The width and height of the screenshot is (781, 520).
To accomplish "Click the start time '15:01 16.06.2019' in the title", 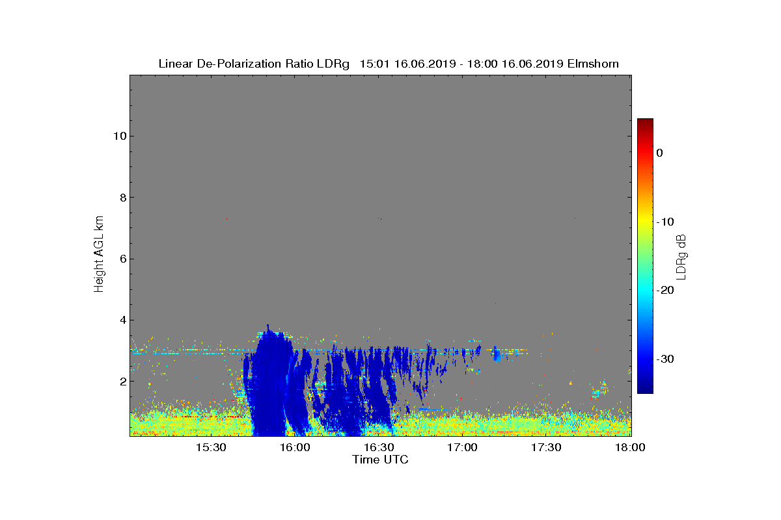I will coord(407,64).
